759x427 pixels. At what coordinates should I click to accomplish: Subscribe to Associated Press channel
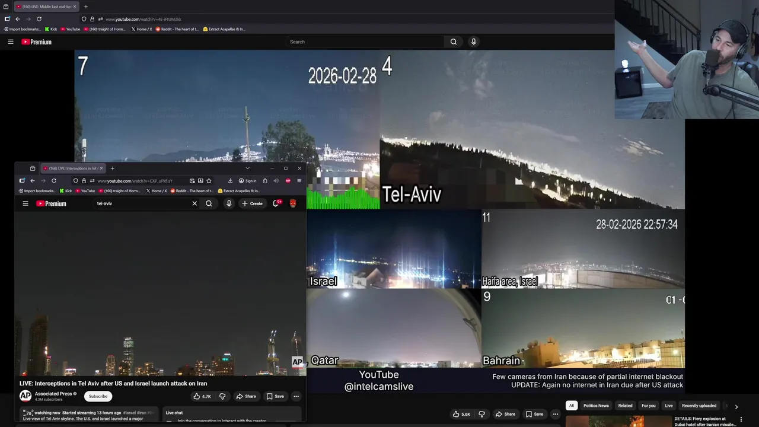(x=98, y=396)
